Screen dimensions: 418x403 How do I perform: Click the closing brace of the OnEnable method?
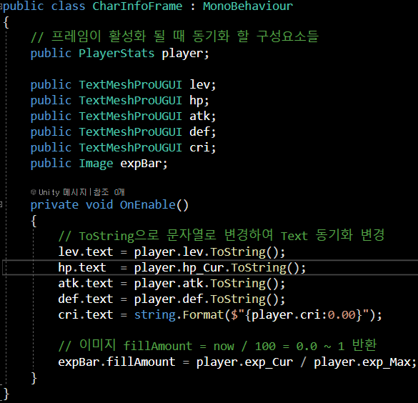pos(34,378)
